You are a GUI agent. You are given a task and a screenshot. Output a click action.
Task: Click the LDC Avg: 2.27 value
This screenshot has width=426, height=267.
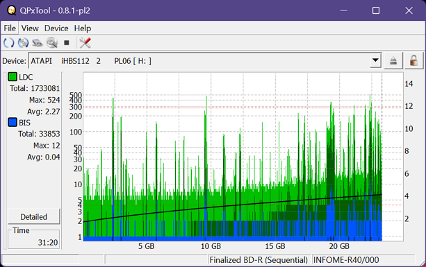(44, 112)
